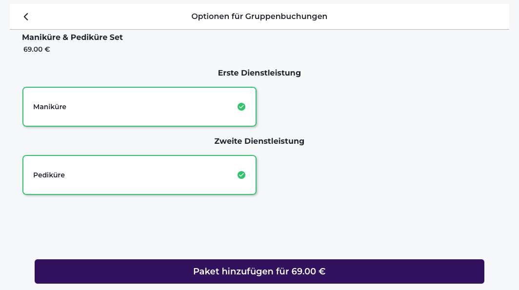
Task: Click the 69.00 € price label
Action: 36,49
